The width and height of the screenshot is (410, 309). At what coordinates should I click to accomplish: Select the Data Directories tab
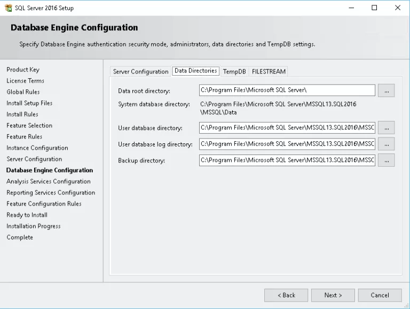click(x=195, y=71)
